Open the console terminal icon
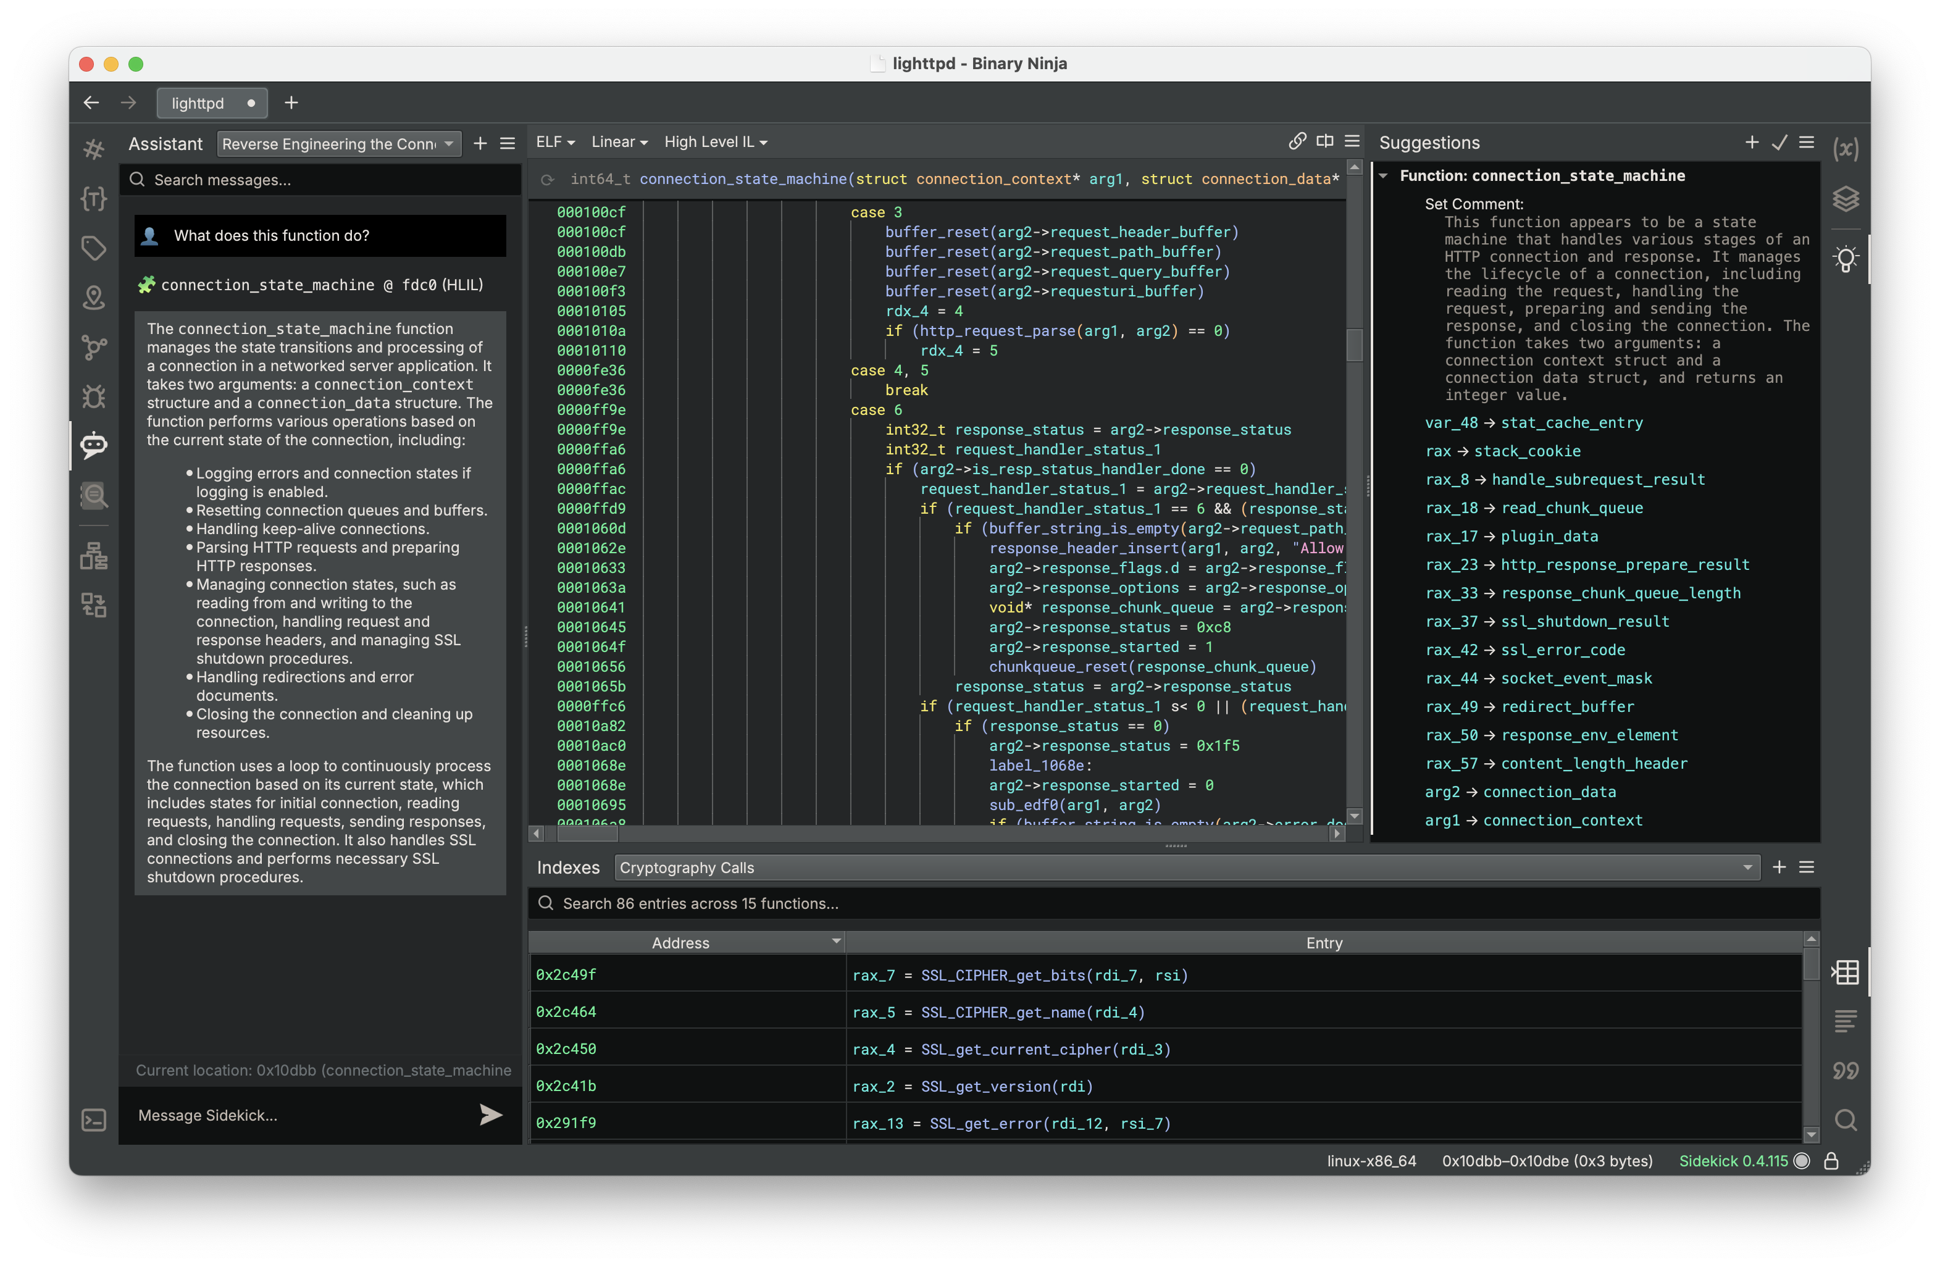Viewport: 1940px width, 1267px height. coord(94,1120)
